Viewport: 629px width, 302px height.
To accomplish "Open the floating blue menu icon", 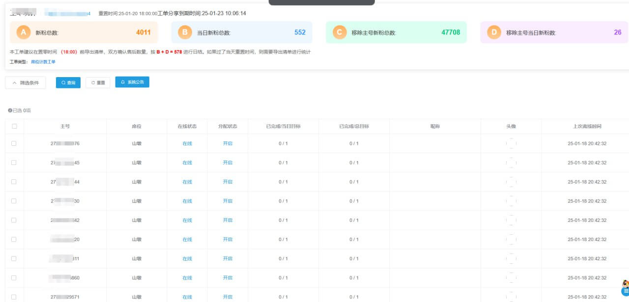I will (625, 292).
